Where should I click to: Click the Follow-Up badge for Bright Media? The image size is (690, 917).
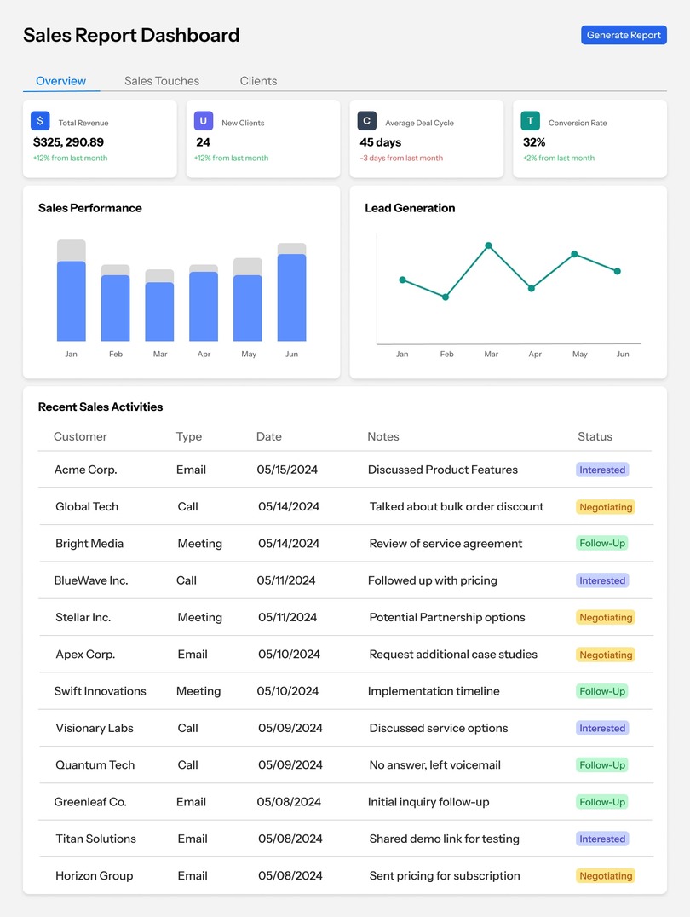[602, 544]
